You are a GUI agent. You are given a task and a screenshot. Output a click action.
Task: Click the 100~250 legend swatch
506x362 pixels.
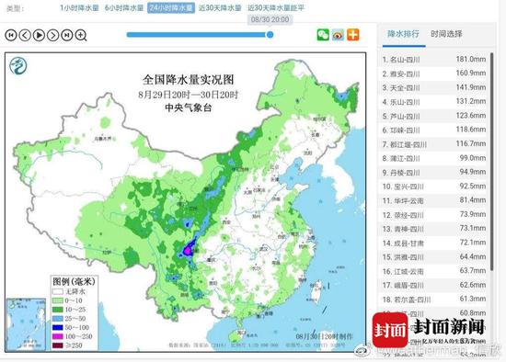pyautogui.click(x=58, y=336)
